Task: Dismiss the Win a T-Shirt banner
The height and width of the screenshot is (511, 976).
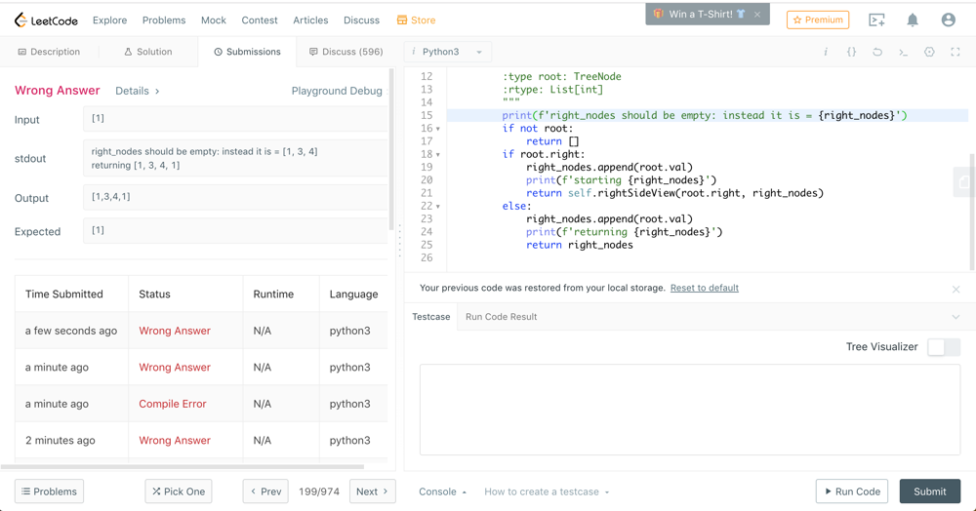Action: (x=757, y=15)
